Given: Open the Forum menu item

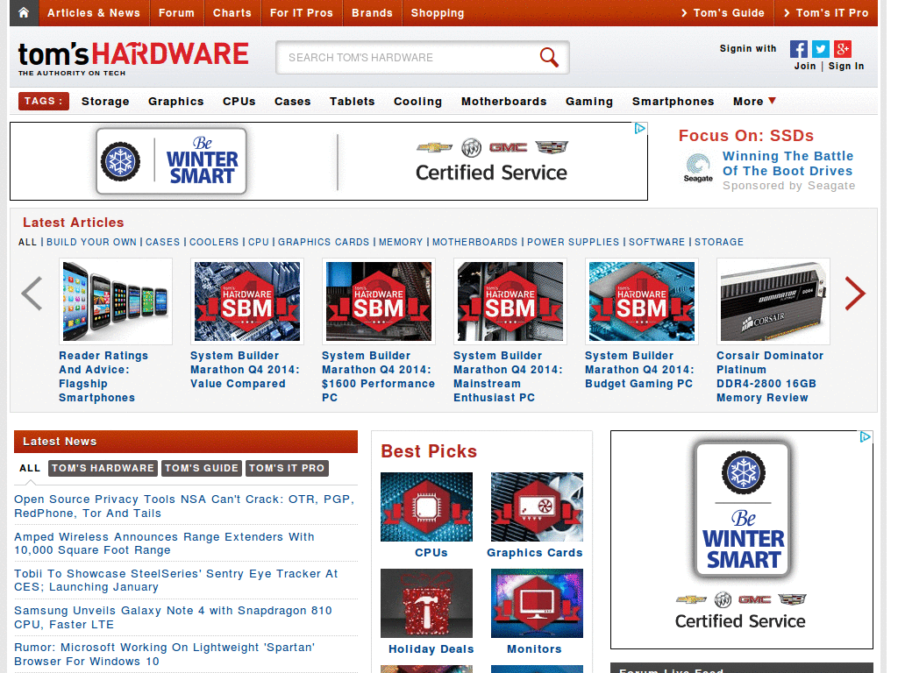Looking at the screenshot, I should click(176, 12).
